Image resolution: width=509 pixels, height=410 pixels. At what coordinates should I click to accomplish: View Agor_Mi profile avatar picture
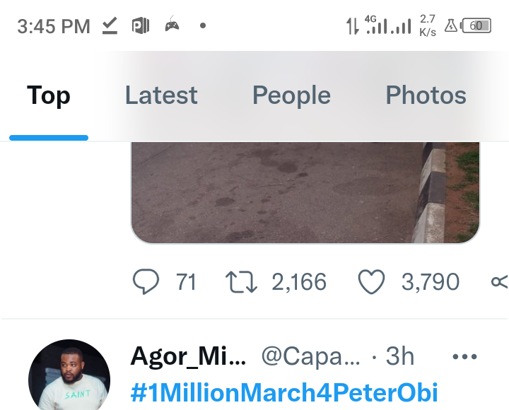(69, 375)
